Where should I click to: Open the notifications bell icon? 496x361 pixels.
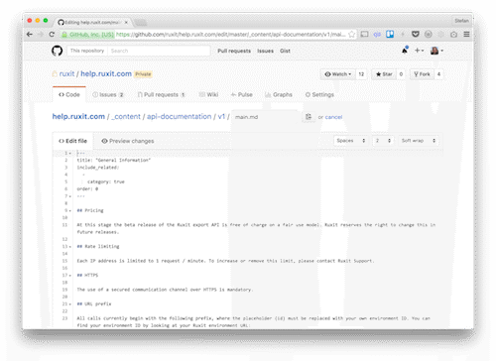(405, 51)
